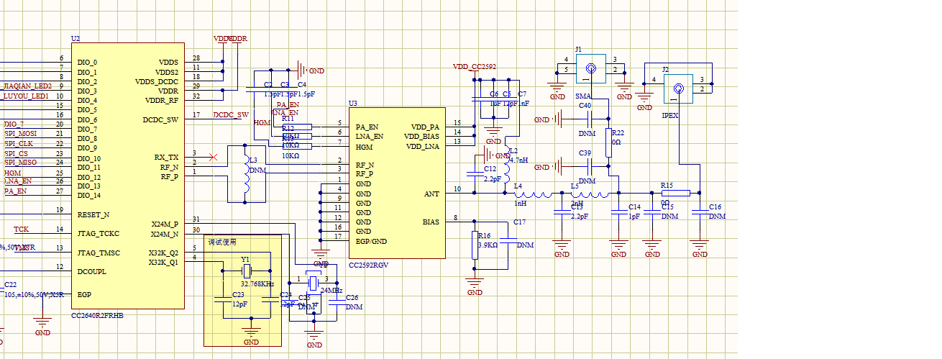Select the RESET_N pin name on U2
Viewport: 942px width, 359px height.
point(93,214)
